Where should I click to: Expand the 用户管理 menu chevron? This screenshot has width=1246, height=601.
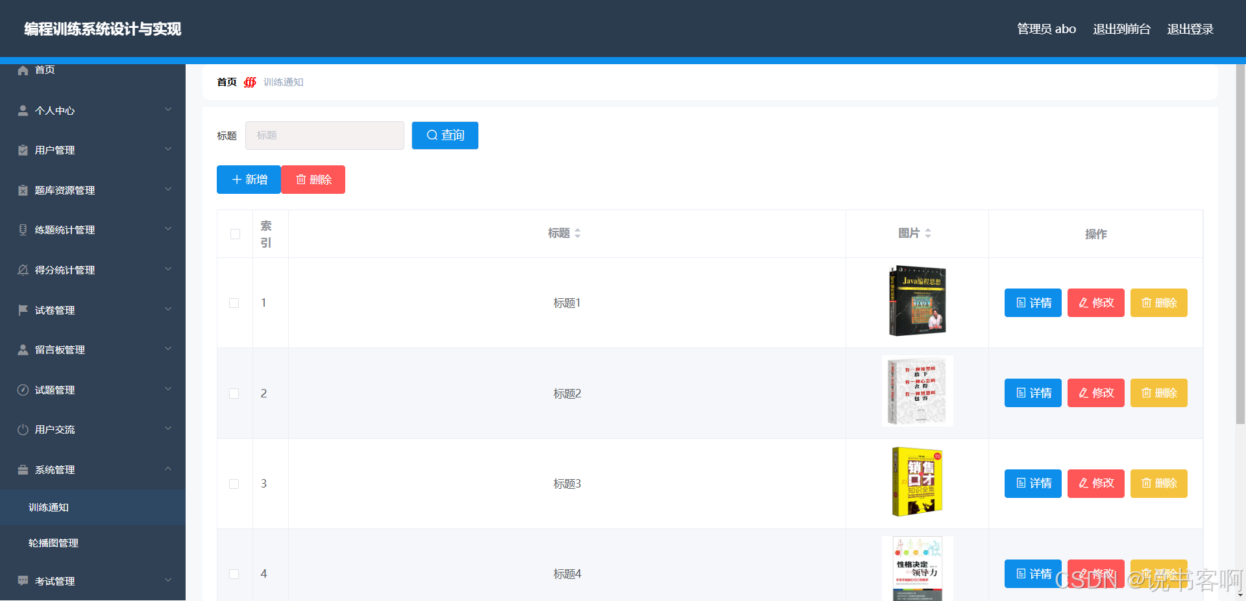coord(168,149)
